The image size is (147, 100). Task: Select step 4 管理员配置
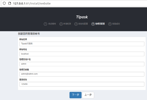pos(98,24)
